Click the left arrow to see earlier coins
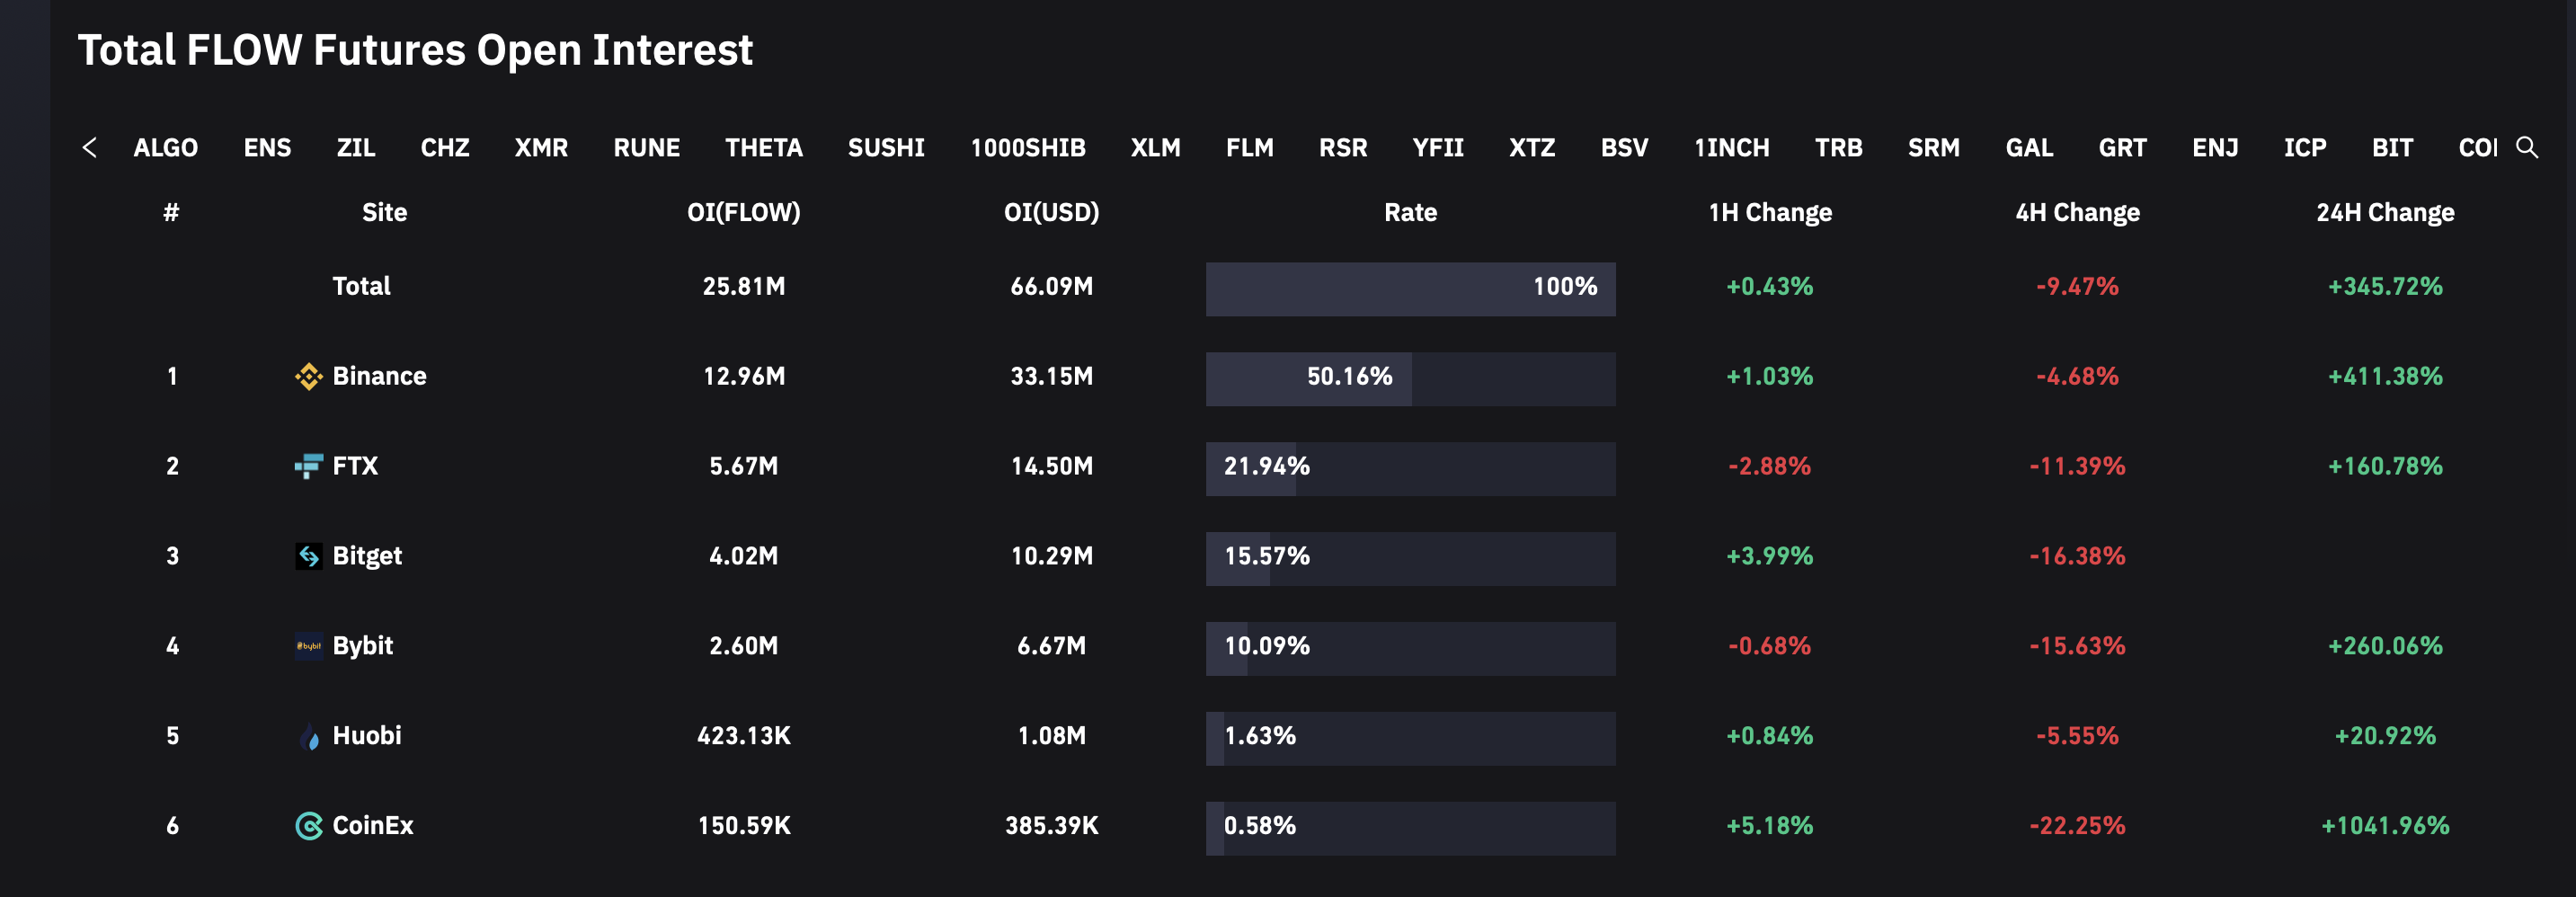Viewport: 2576px width, 897px height. point(90,148)
